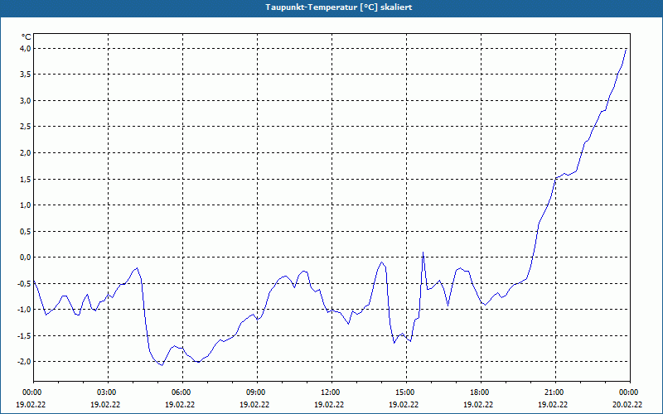This screenshot has width=663, height=414.
Task: Click the 1,0 y-axis label
Action: click(26, 205)
